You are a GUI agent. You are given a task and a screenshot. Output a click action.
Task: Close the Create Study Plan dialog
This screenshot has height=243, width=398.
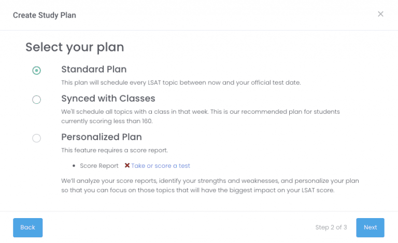pyautogui.click(x=380, y=14)
